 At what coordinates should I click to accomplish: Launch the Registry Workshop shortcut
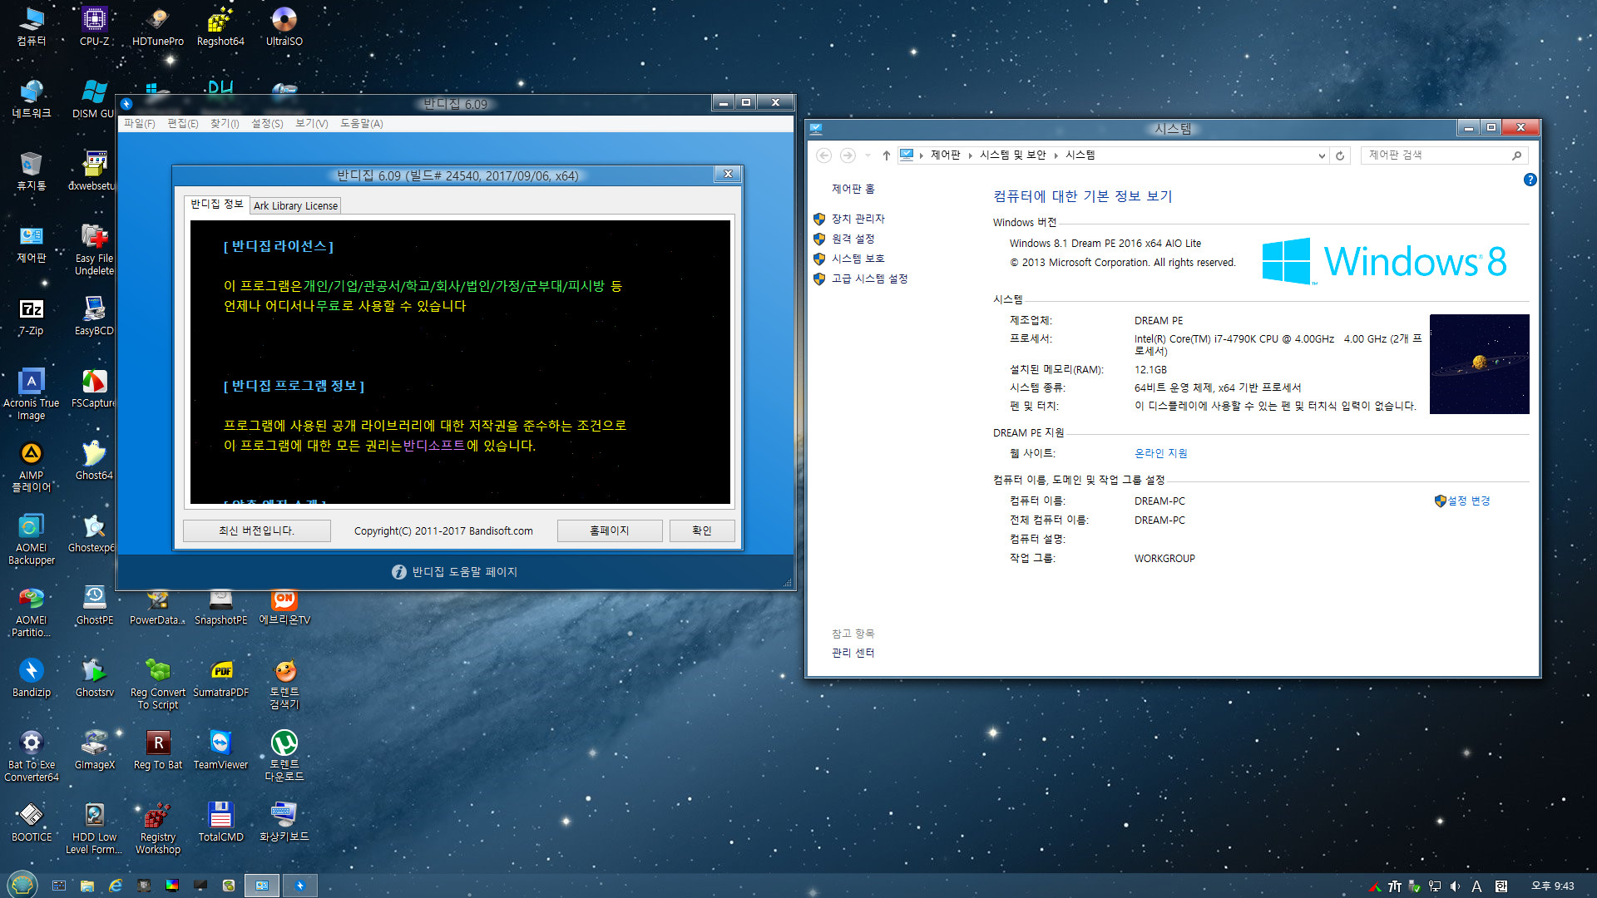click(x=157, y=828)
